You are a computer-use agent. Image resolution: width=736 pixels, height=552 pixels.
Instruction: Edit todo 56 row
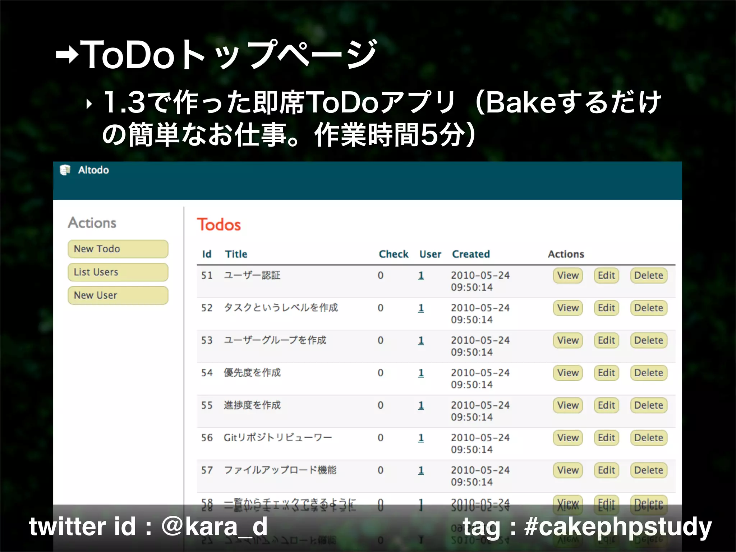606,438
